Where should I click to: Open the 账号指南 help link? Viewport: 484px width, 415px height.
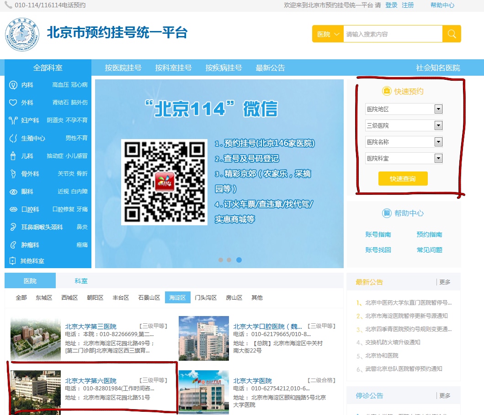(x=378, y=234)
